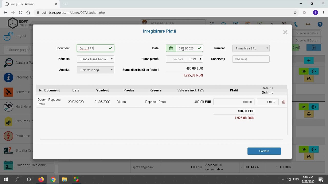The image size is (328, 184).
Task: Delete the Decont Popescu Petru row
Action: pos(284,102)
